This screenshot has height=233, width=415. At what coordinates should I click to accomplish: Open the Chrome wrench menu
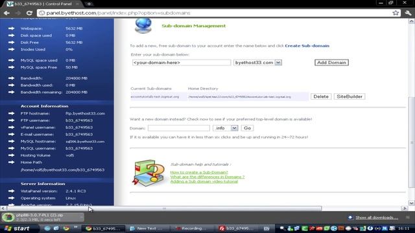click(x=408, y=13)
